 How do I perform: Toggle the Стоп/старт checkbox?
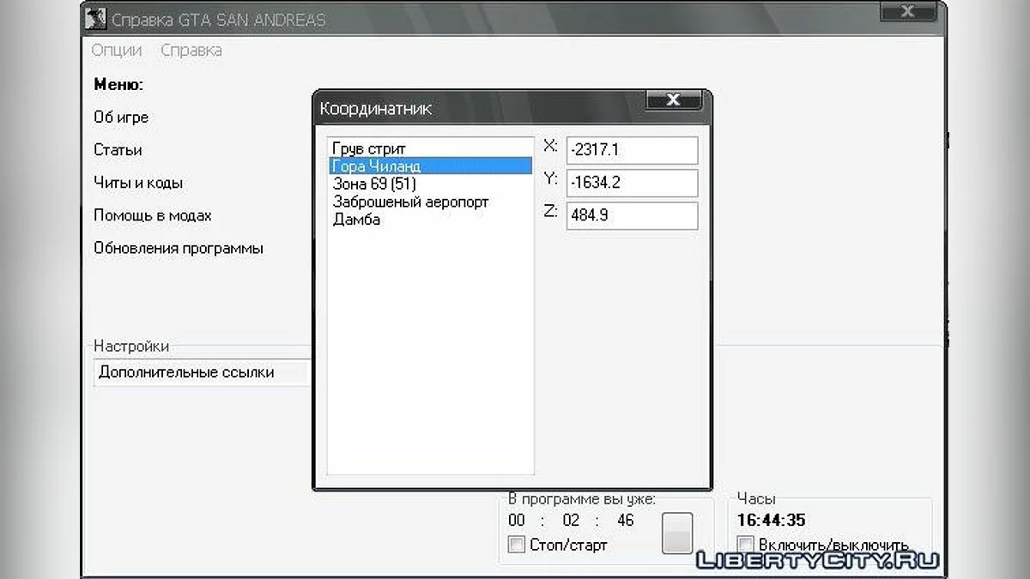517,545
